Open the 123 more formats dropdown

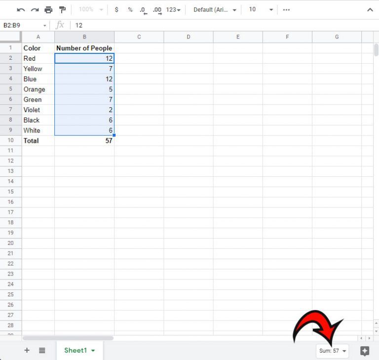click(x=173, y=10)
